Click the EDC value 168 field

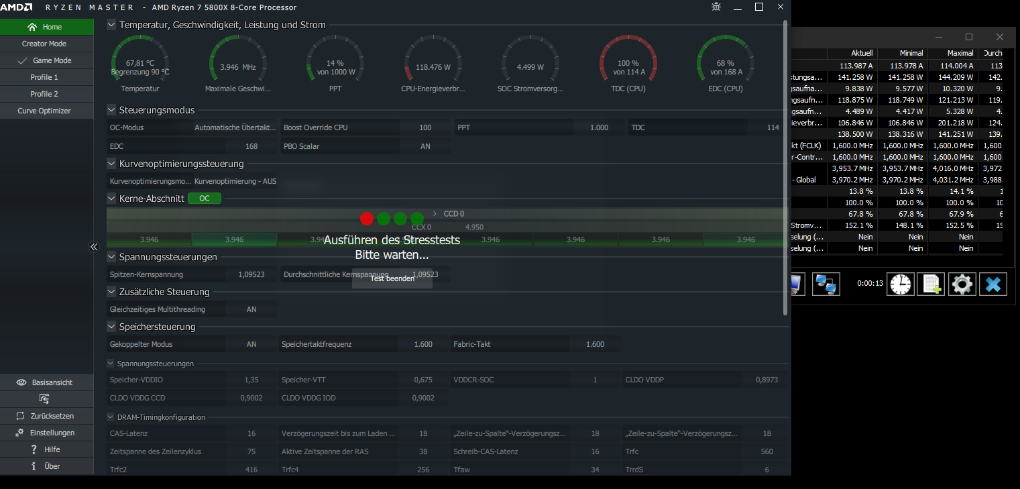[x=251, y=146]
